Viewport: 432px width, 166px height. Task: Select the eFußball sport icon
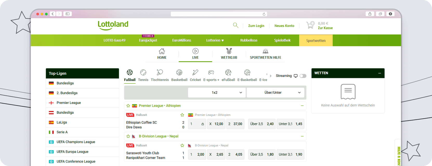(228, 72)
